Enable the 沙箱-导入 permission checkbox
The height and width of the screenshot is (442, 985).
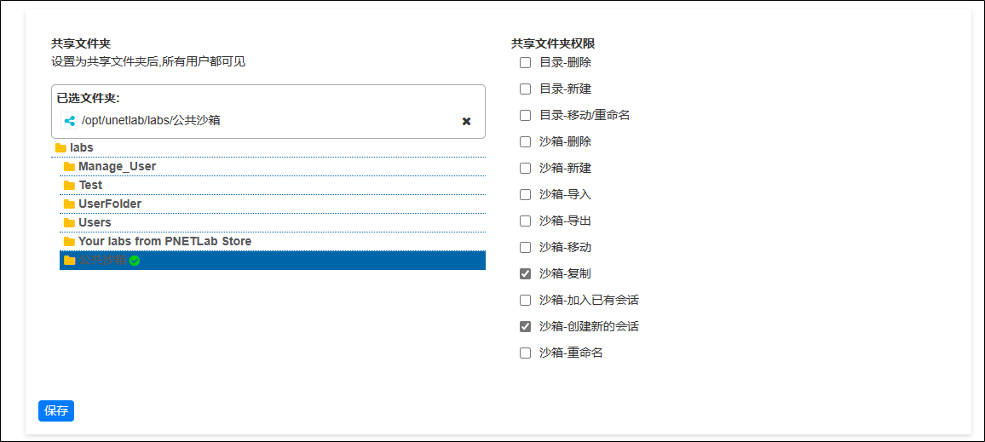coord(525,195)
